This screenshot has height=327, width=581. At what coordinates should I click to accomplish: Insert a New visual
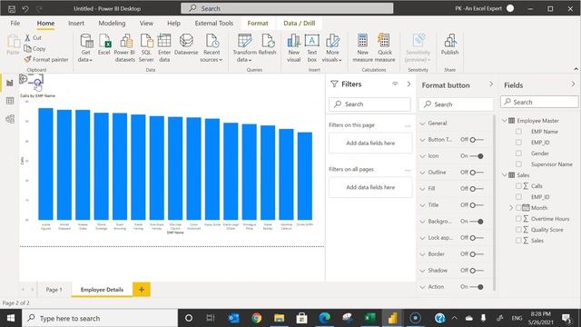tap(293, 48)
